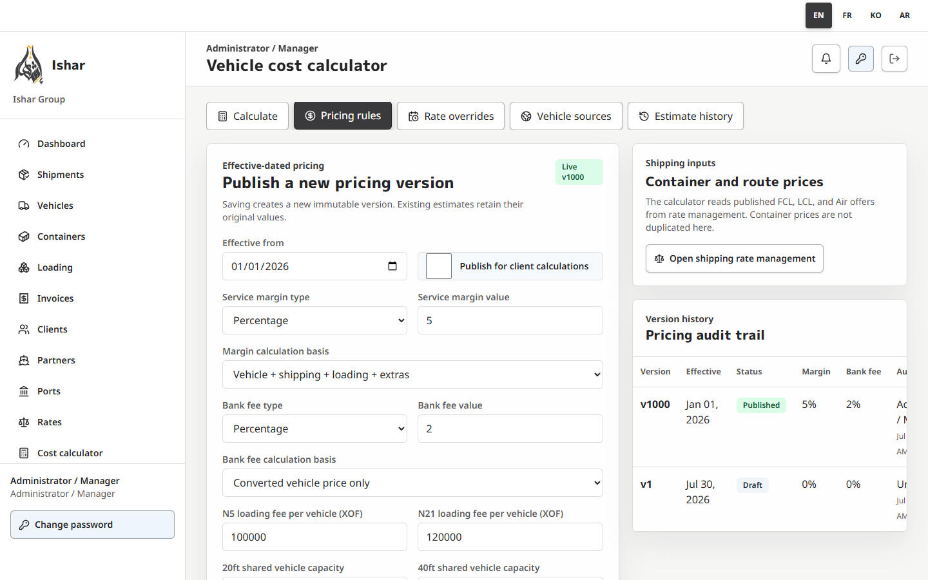View the Estimate history tab

(686, 116)
